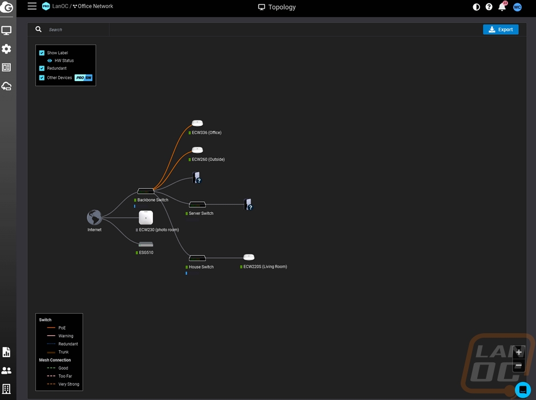Select the Internet globe node
Viewport: 536px width, 400px height.
coord(94,218)
